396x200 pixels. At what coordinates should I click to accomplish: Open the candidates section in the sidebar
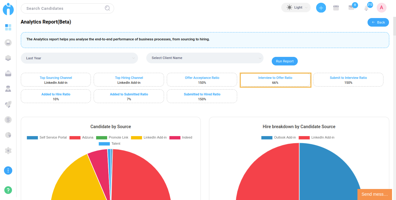tap(8, 43)
